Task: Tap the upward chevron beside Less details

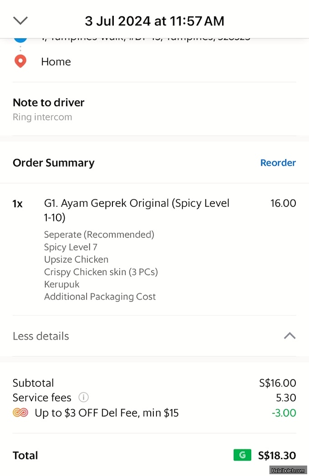Action: pyautogui.click(x=289, y=336)
